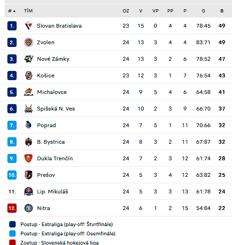Sort table by OZ games played
This screenshot has width=232, height=245.
126,11
